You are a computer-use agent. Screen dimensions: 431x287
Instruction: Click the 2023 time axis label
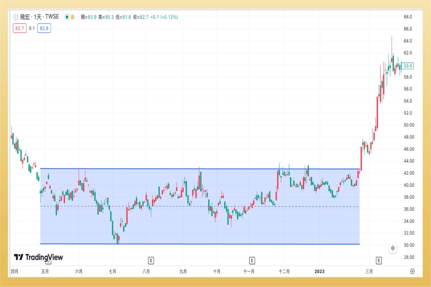coord(319,272)
